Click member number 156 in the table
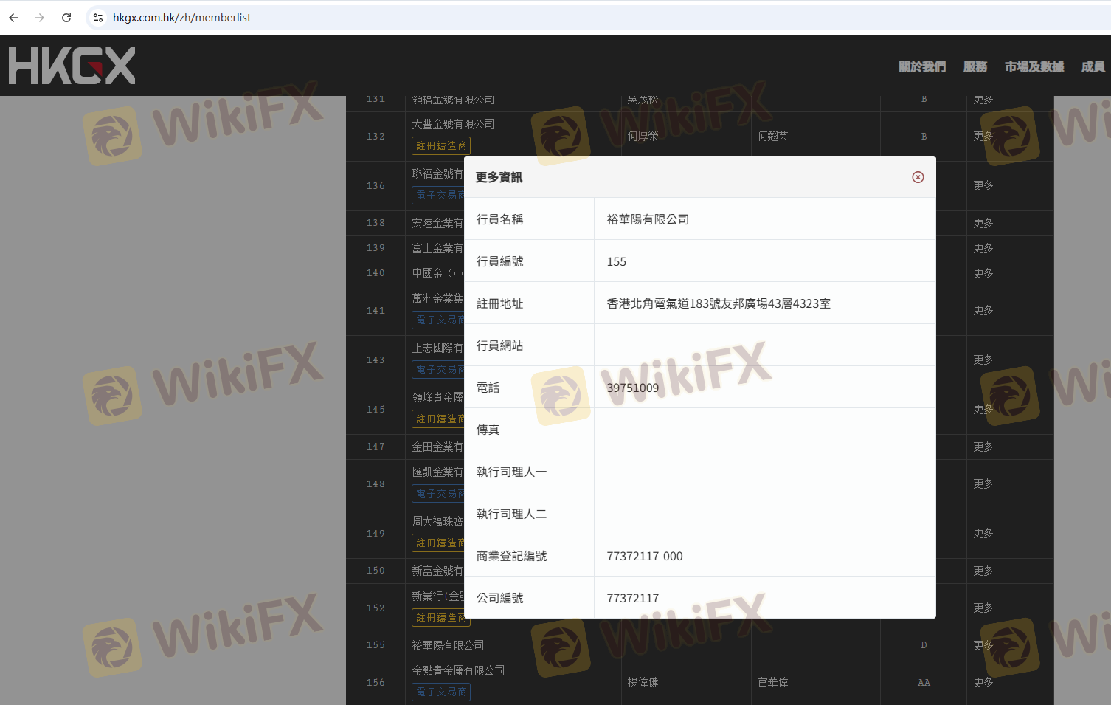1111x705 pixels. tap(375, 683)
